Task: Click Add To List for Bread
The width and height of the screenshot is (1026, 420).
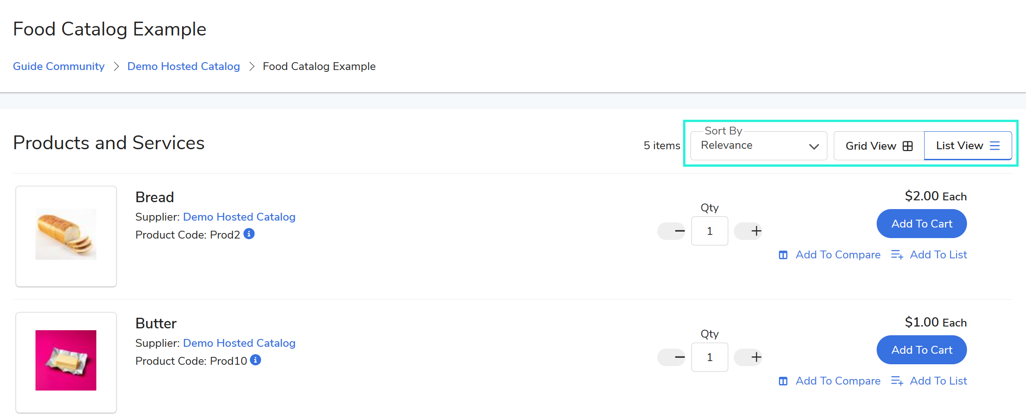Action: [938, 255]
